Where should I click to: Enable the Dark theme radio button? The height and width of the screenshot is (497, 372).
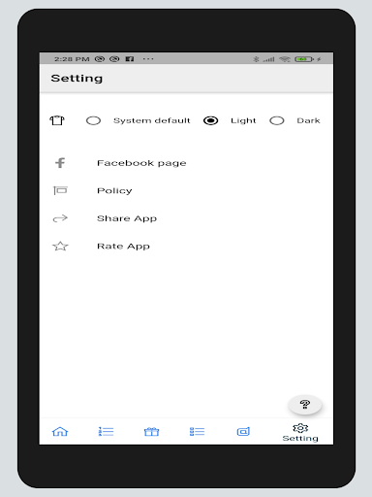(x=277, y=120)
